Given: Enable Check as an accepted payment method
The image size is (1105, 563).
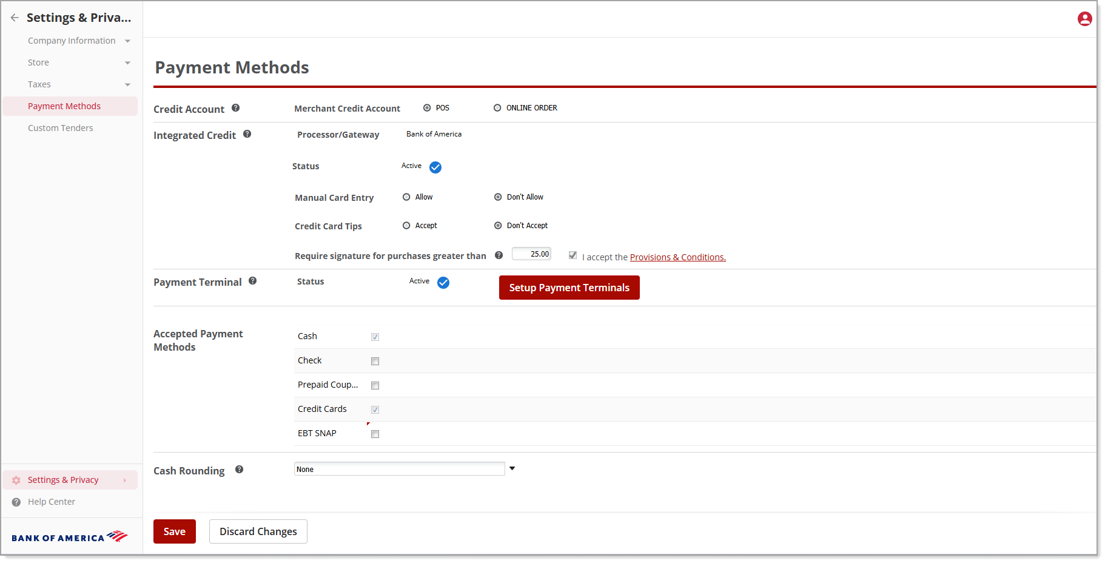Looking at the screenshot, I should pos(375,361).
